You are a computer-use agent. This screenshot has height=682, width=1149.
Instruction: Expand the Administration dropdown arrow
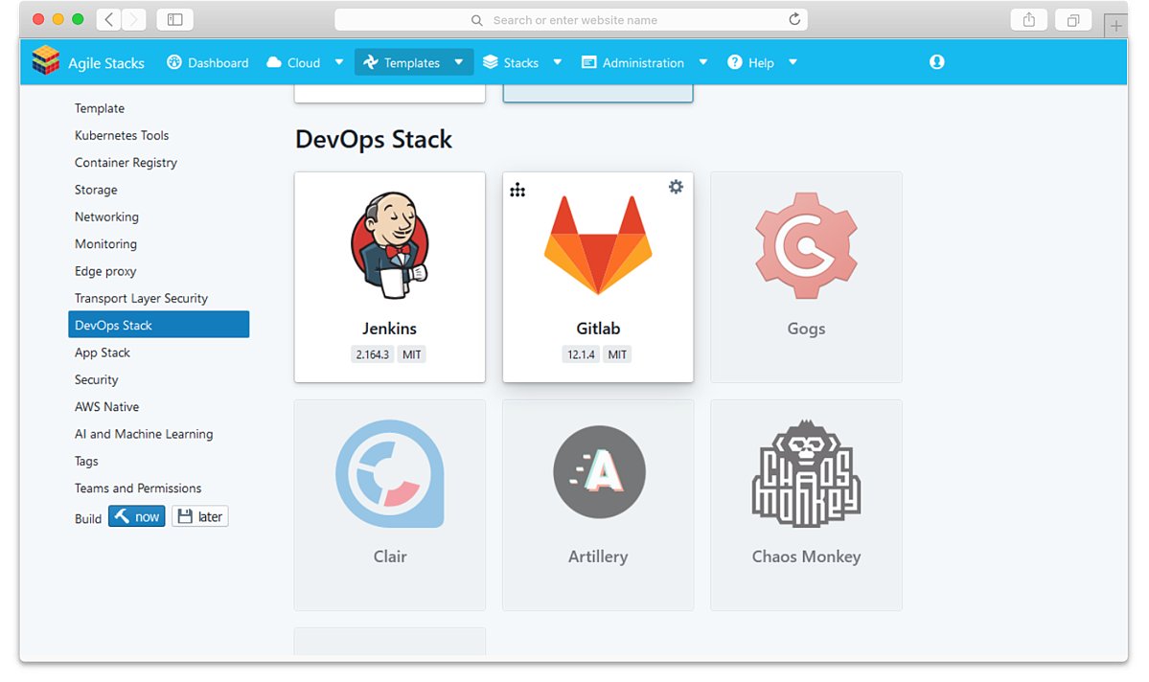[702, 62]
